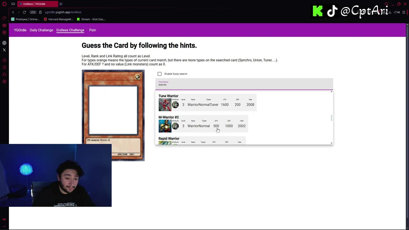Open sidebar settings gear icon

[4, 81]
